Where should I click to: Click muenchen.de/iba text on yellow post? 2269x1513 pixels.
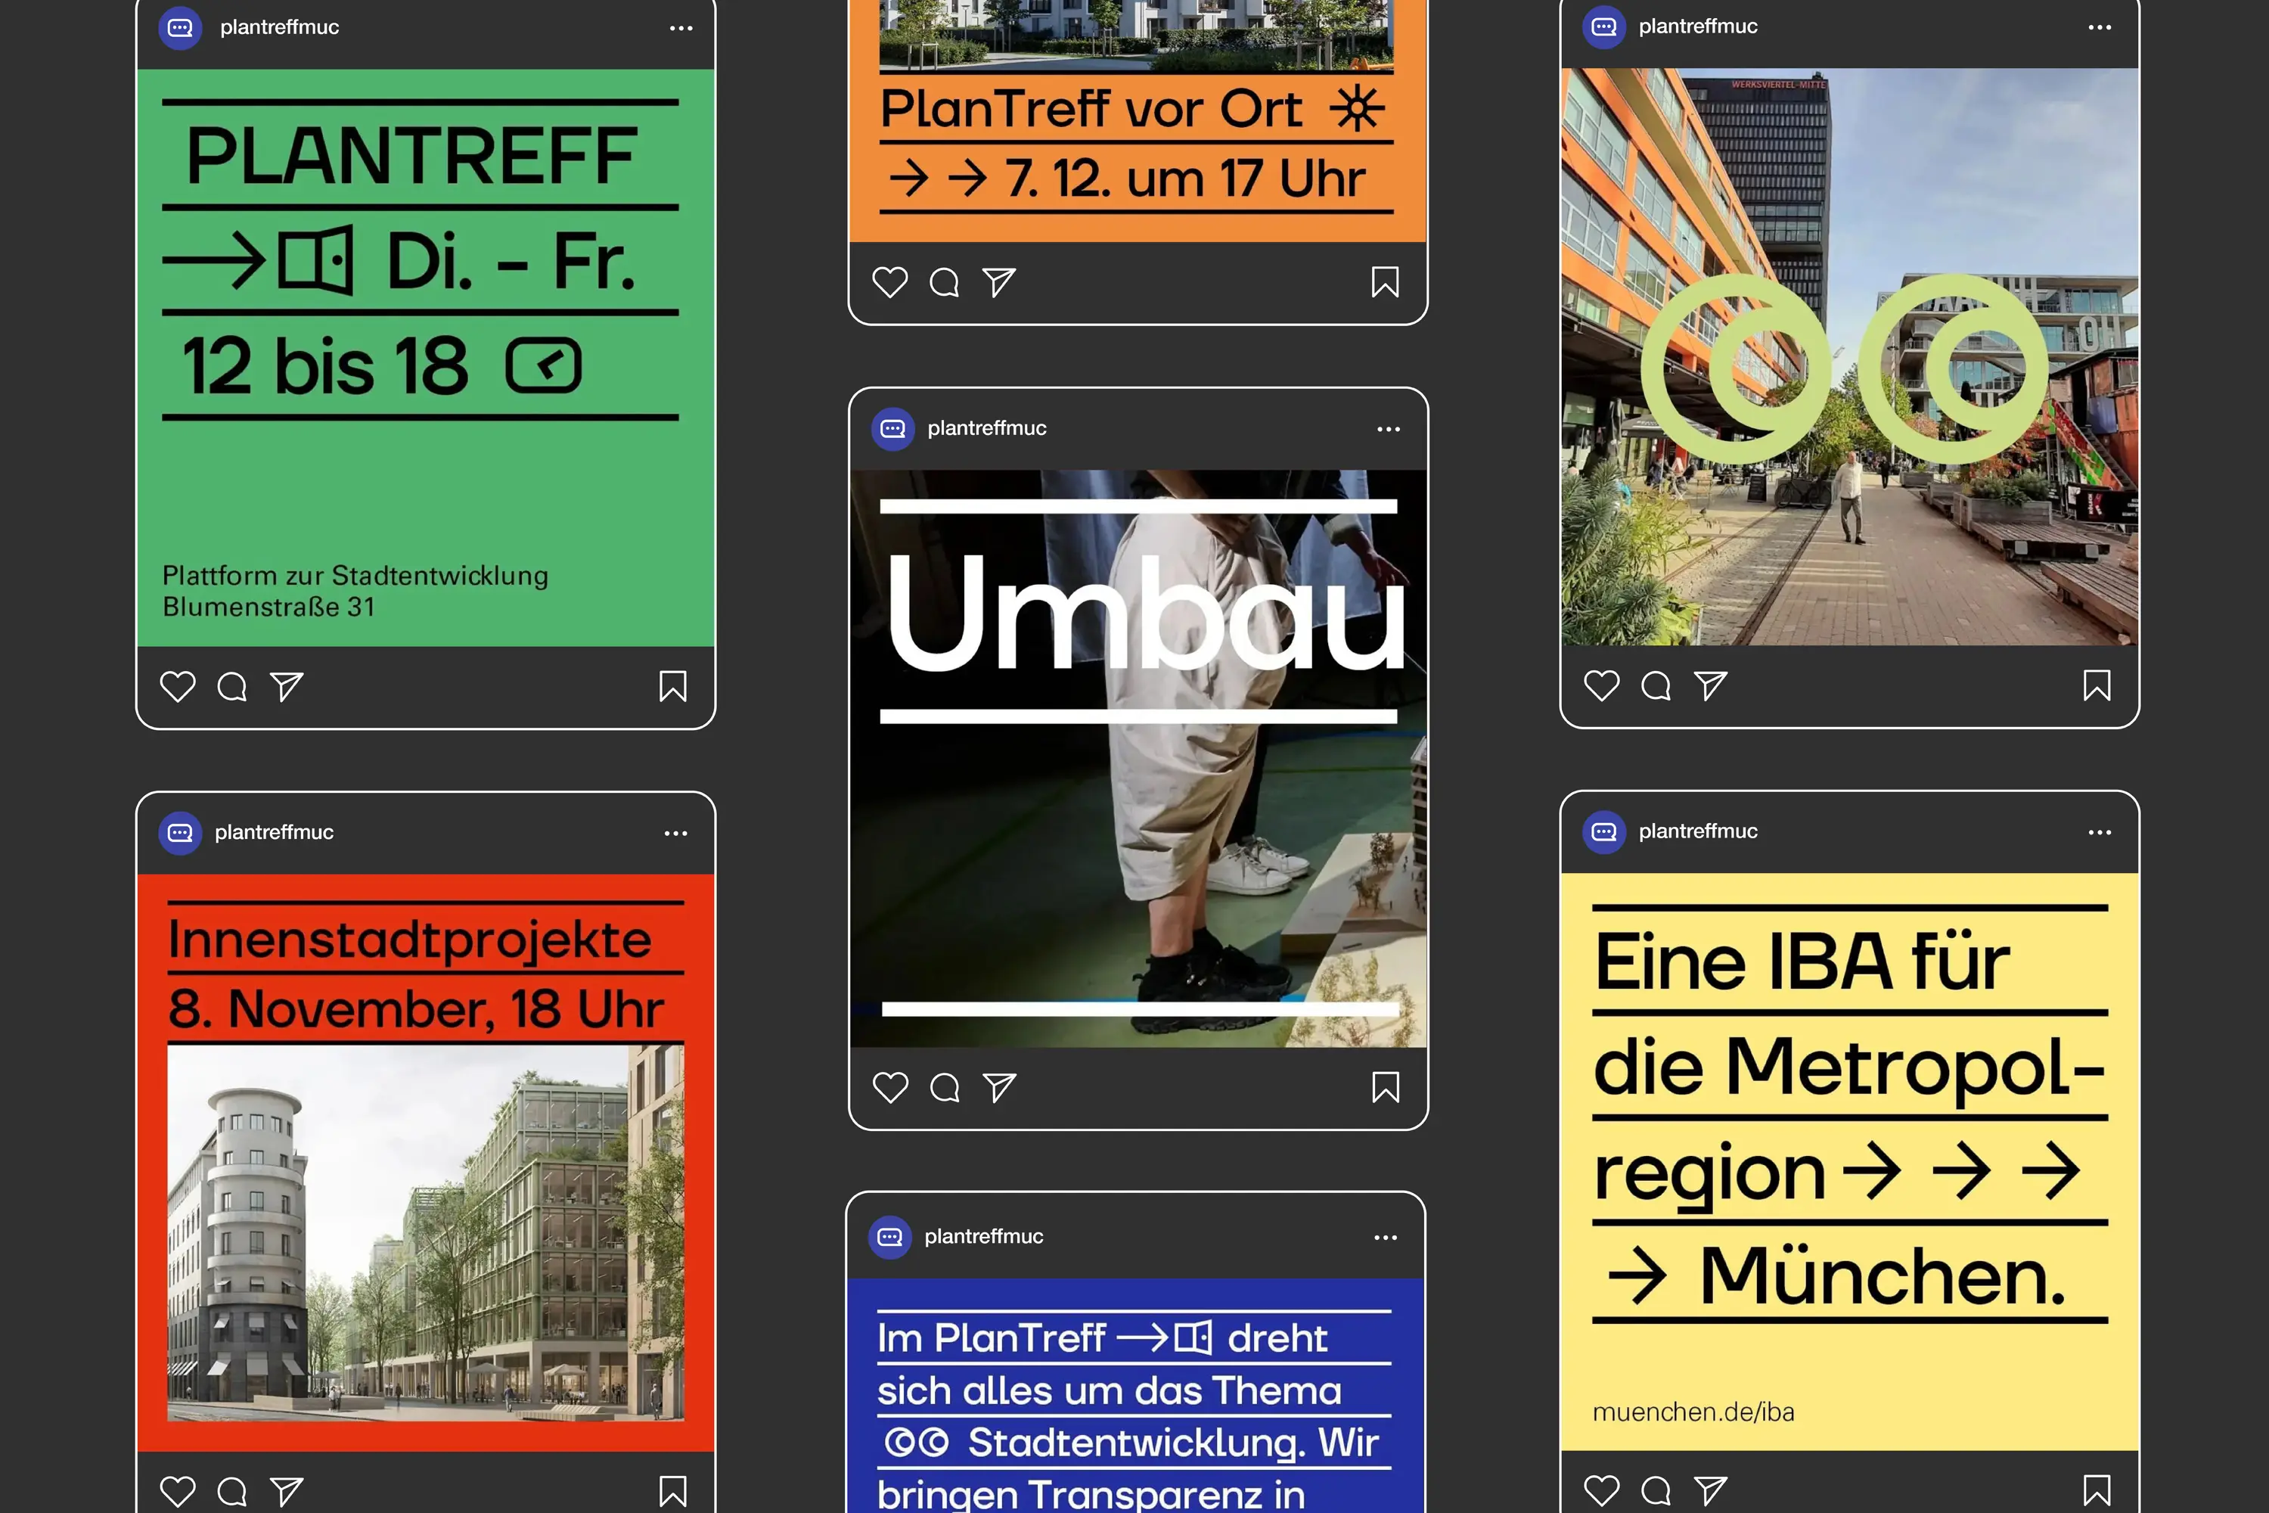pyautogui.click(x=1692, y=1412)
